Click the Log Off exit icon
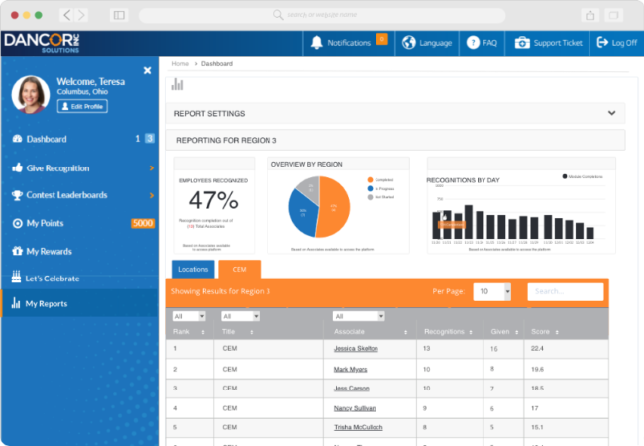This screenshot has width=644, height=446. tap(602, 42)
